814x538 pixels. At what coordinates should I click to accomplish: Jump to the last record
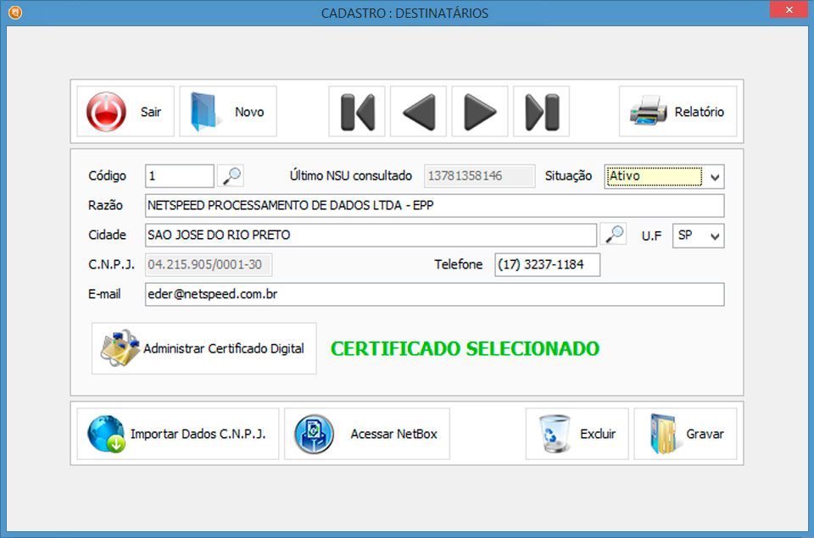[x=541, y=112]
